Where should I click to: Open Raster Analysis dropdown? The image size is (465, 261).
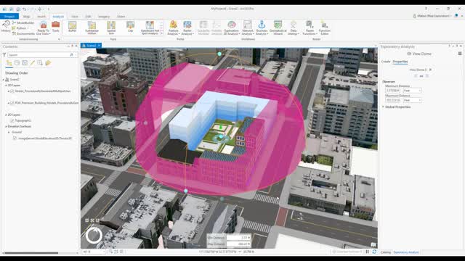click(187, 28)
